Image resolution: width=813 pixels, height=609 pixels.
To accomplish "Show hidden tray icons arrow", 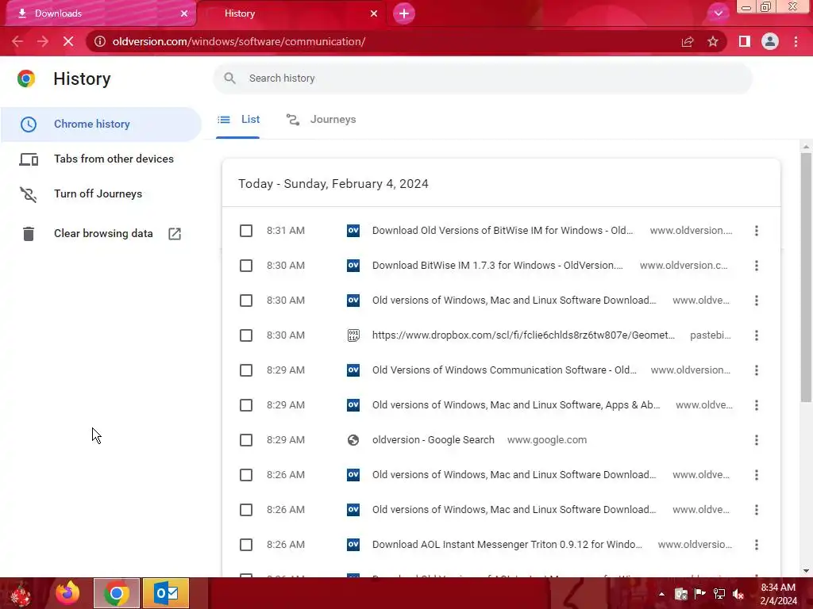I will 661,594.
